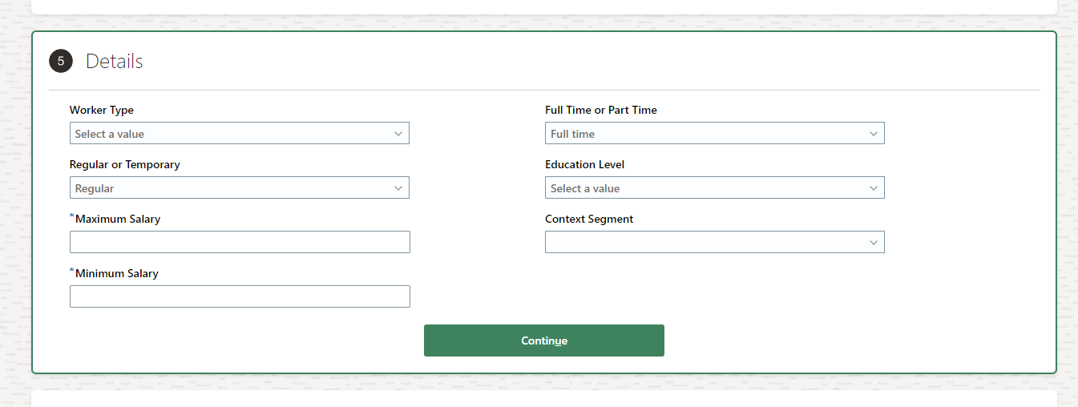The image size is (1078, 407).
Task: Click the Maximum Salary required label
Action: [115, 219]
